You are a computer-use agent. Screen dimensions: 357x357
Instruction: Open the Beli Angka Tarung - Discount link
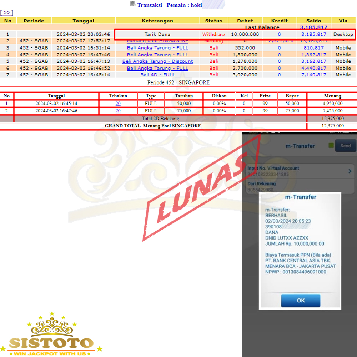[x=157, y=61]
